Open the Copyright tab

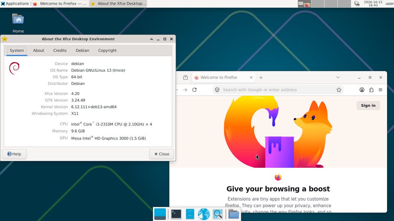click(x=107, y=50)
